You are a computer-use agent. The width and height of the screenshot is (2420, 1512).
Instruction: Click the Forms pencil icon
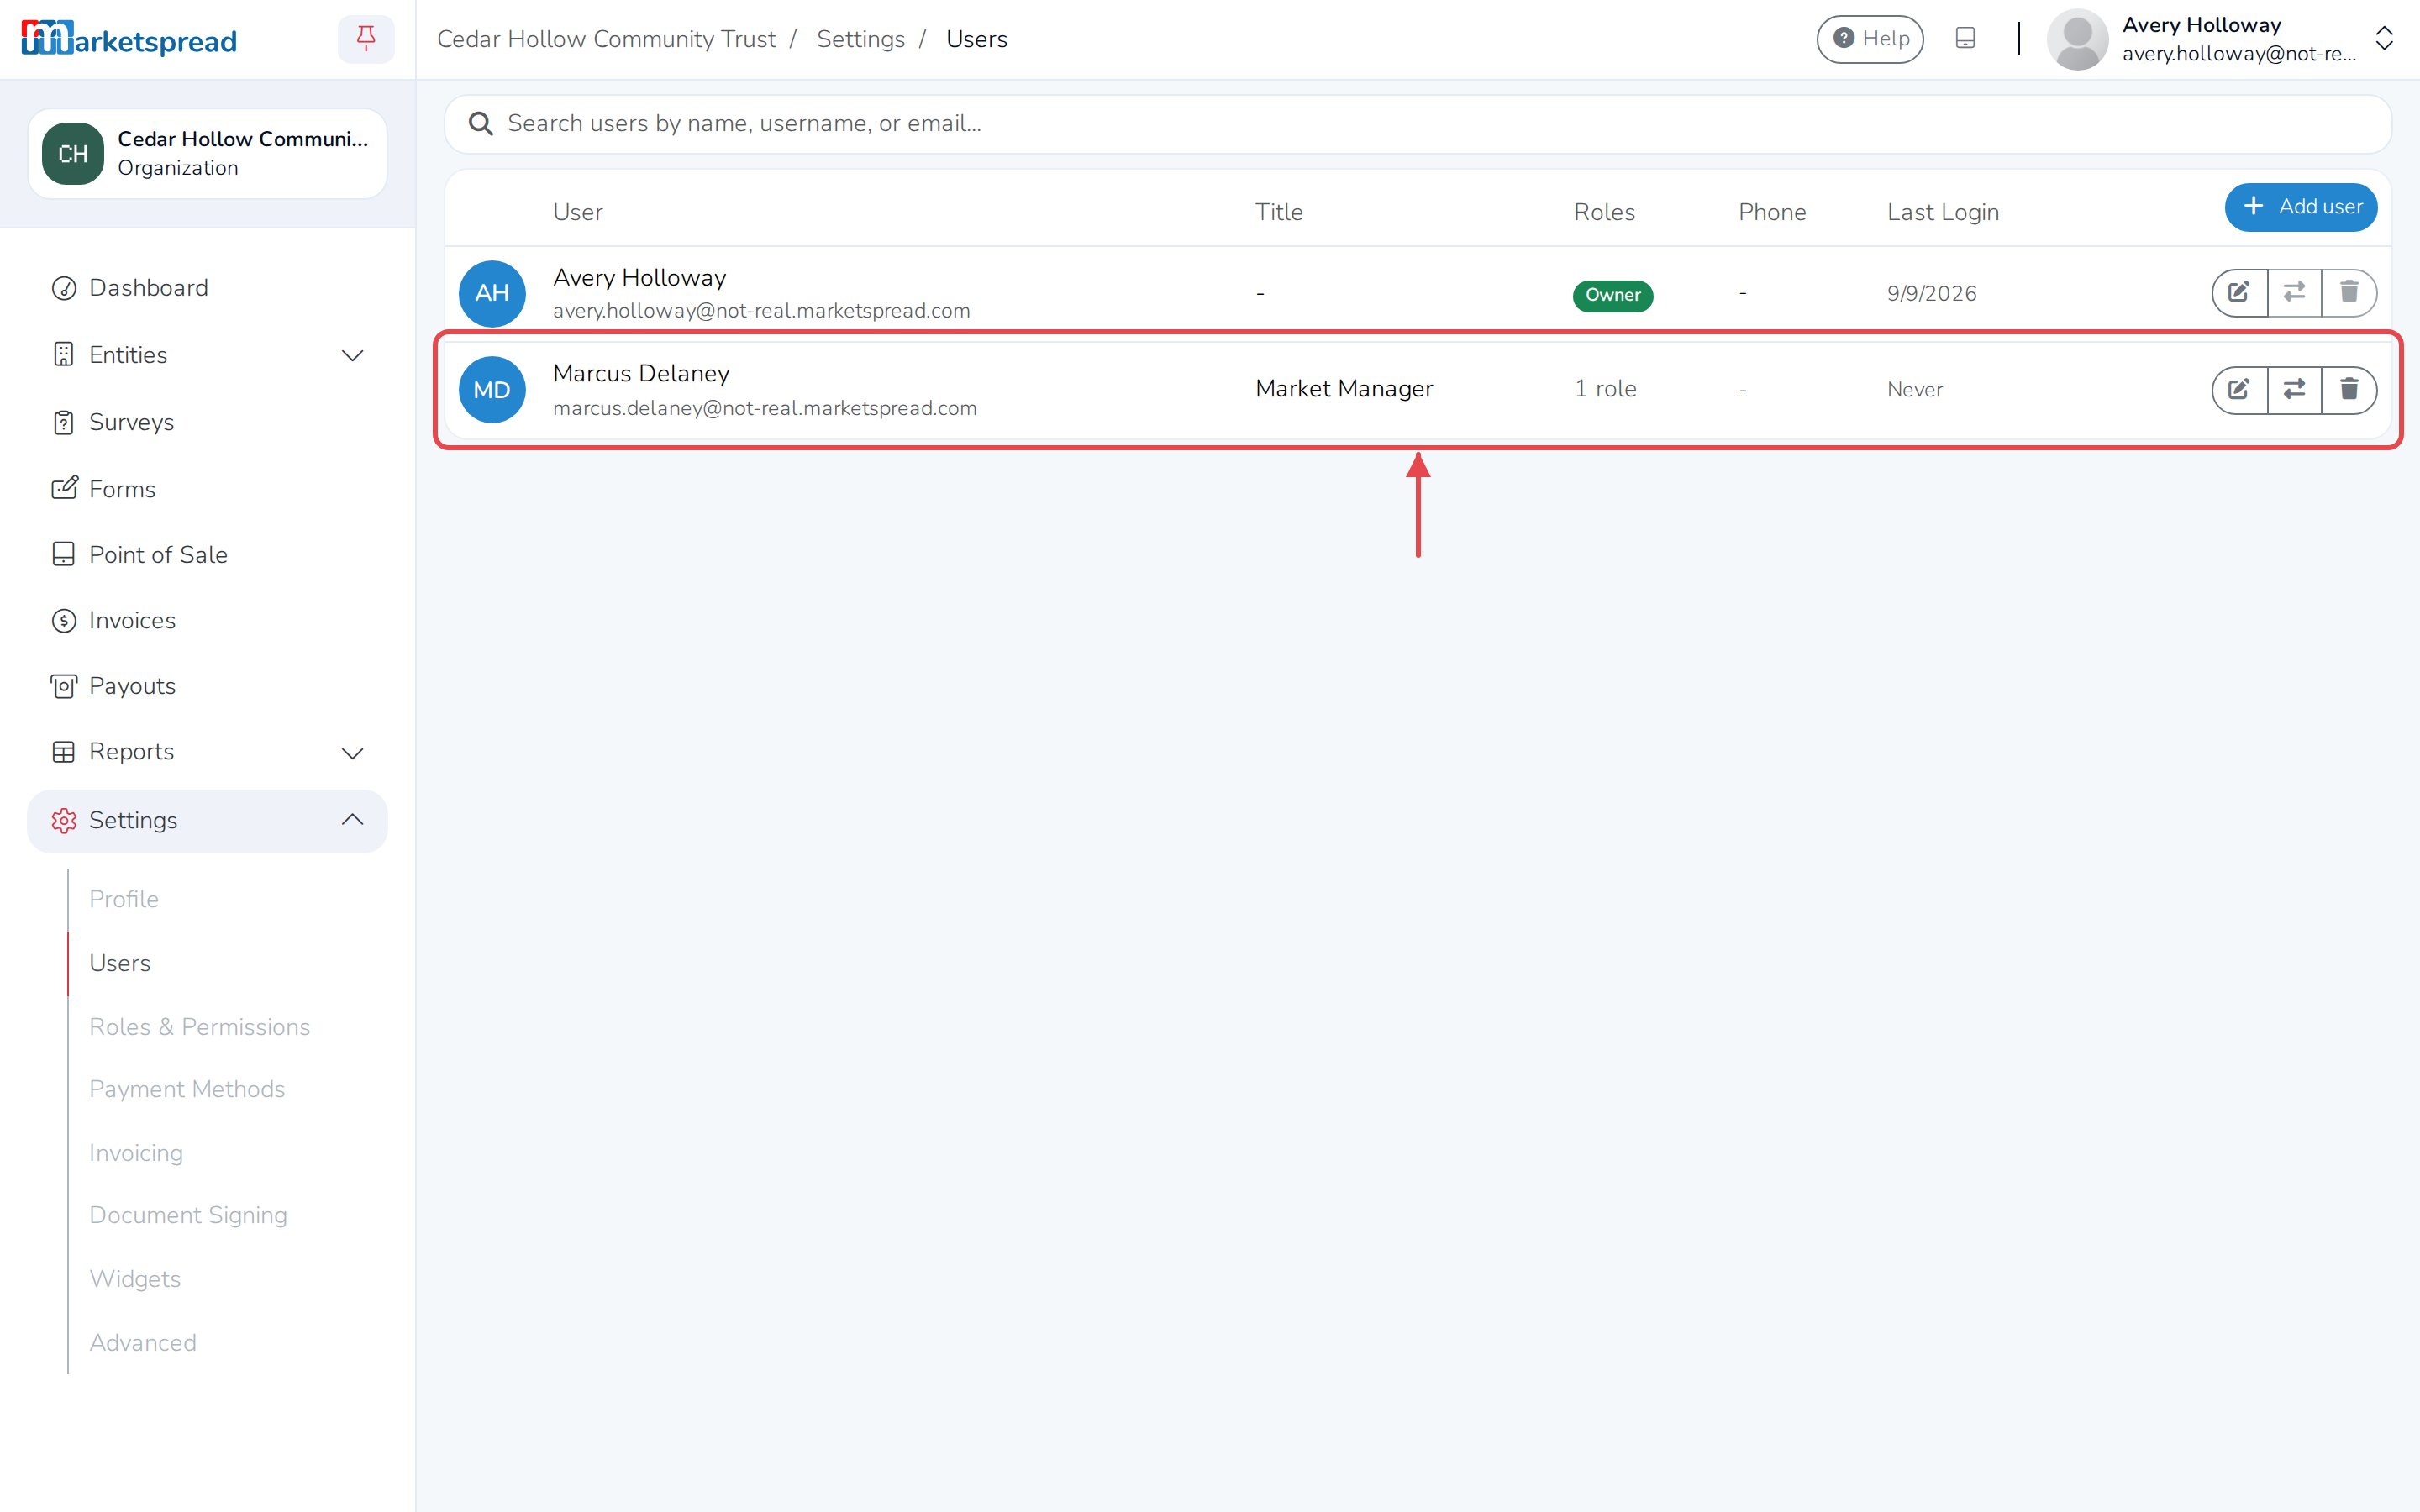[64, 488]
